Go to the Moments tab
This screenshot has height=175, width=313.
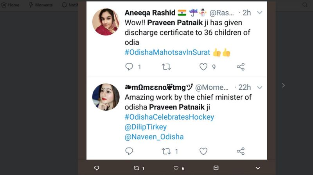40,5
